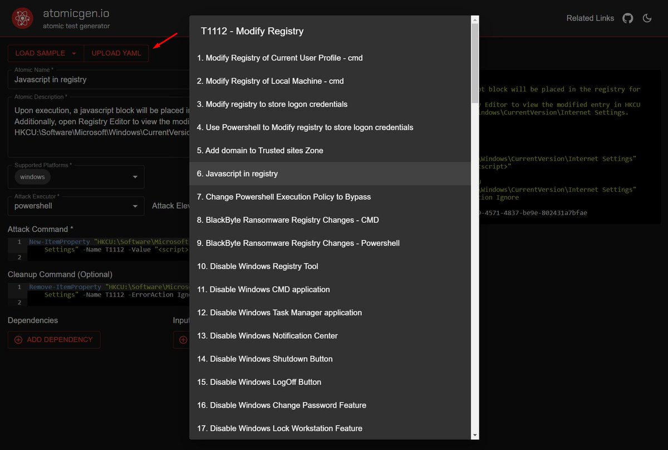Click the plus icon on ADD DEPENDENCY
The width and height of the screenshot is (668, 450).
18,340
